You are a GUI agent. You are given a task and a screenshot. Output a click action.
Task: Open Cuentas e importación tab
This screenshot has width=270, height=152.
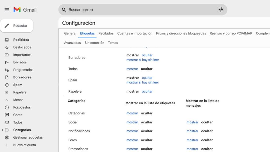(x=135, y=34)
